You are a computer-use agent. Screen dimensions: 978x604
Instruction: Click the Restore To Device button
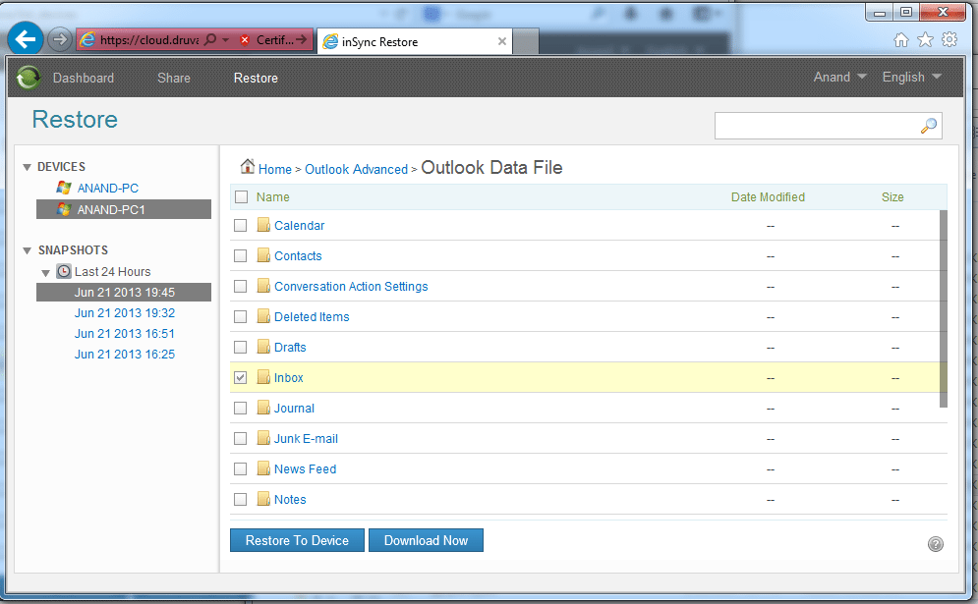pos(297,540)
